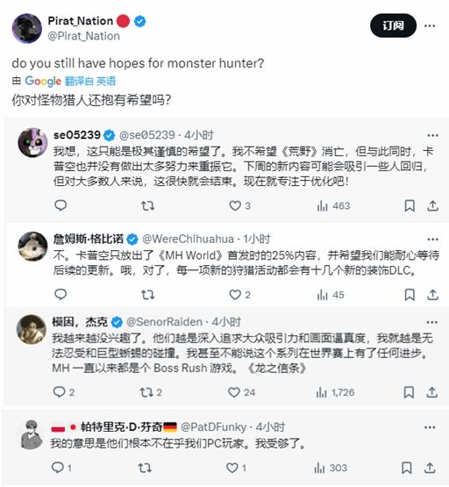This screenshot has height=487, width=449.
Task: Open the @WereChihuahua profile handle
Action: click(188, 239)
